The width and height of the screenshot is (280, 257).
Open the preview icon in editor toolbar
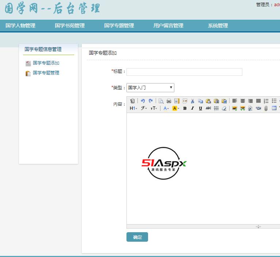(161, 101)
